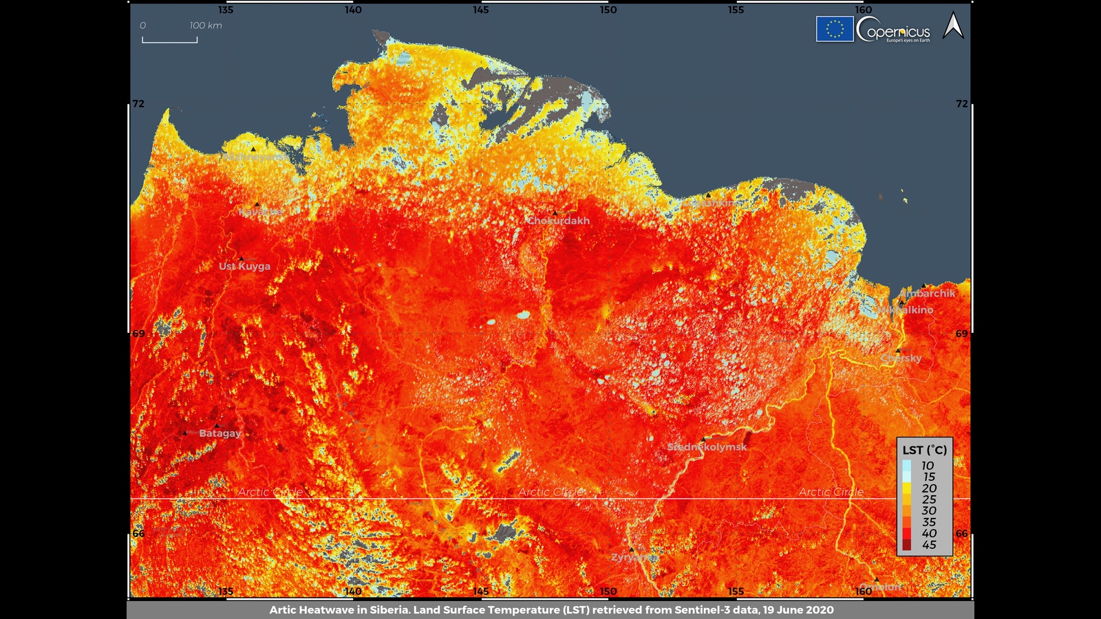
Task: Click the north arrow symbol
Action: [x=953, y=25]
